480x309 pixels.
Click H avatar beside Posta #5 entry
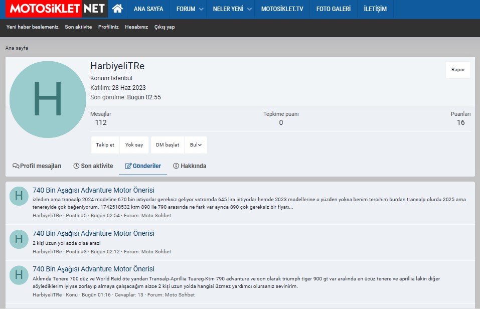click(x=19, y=196)
